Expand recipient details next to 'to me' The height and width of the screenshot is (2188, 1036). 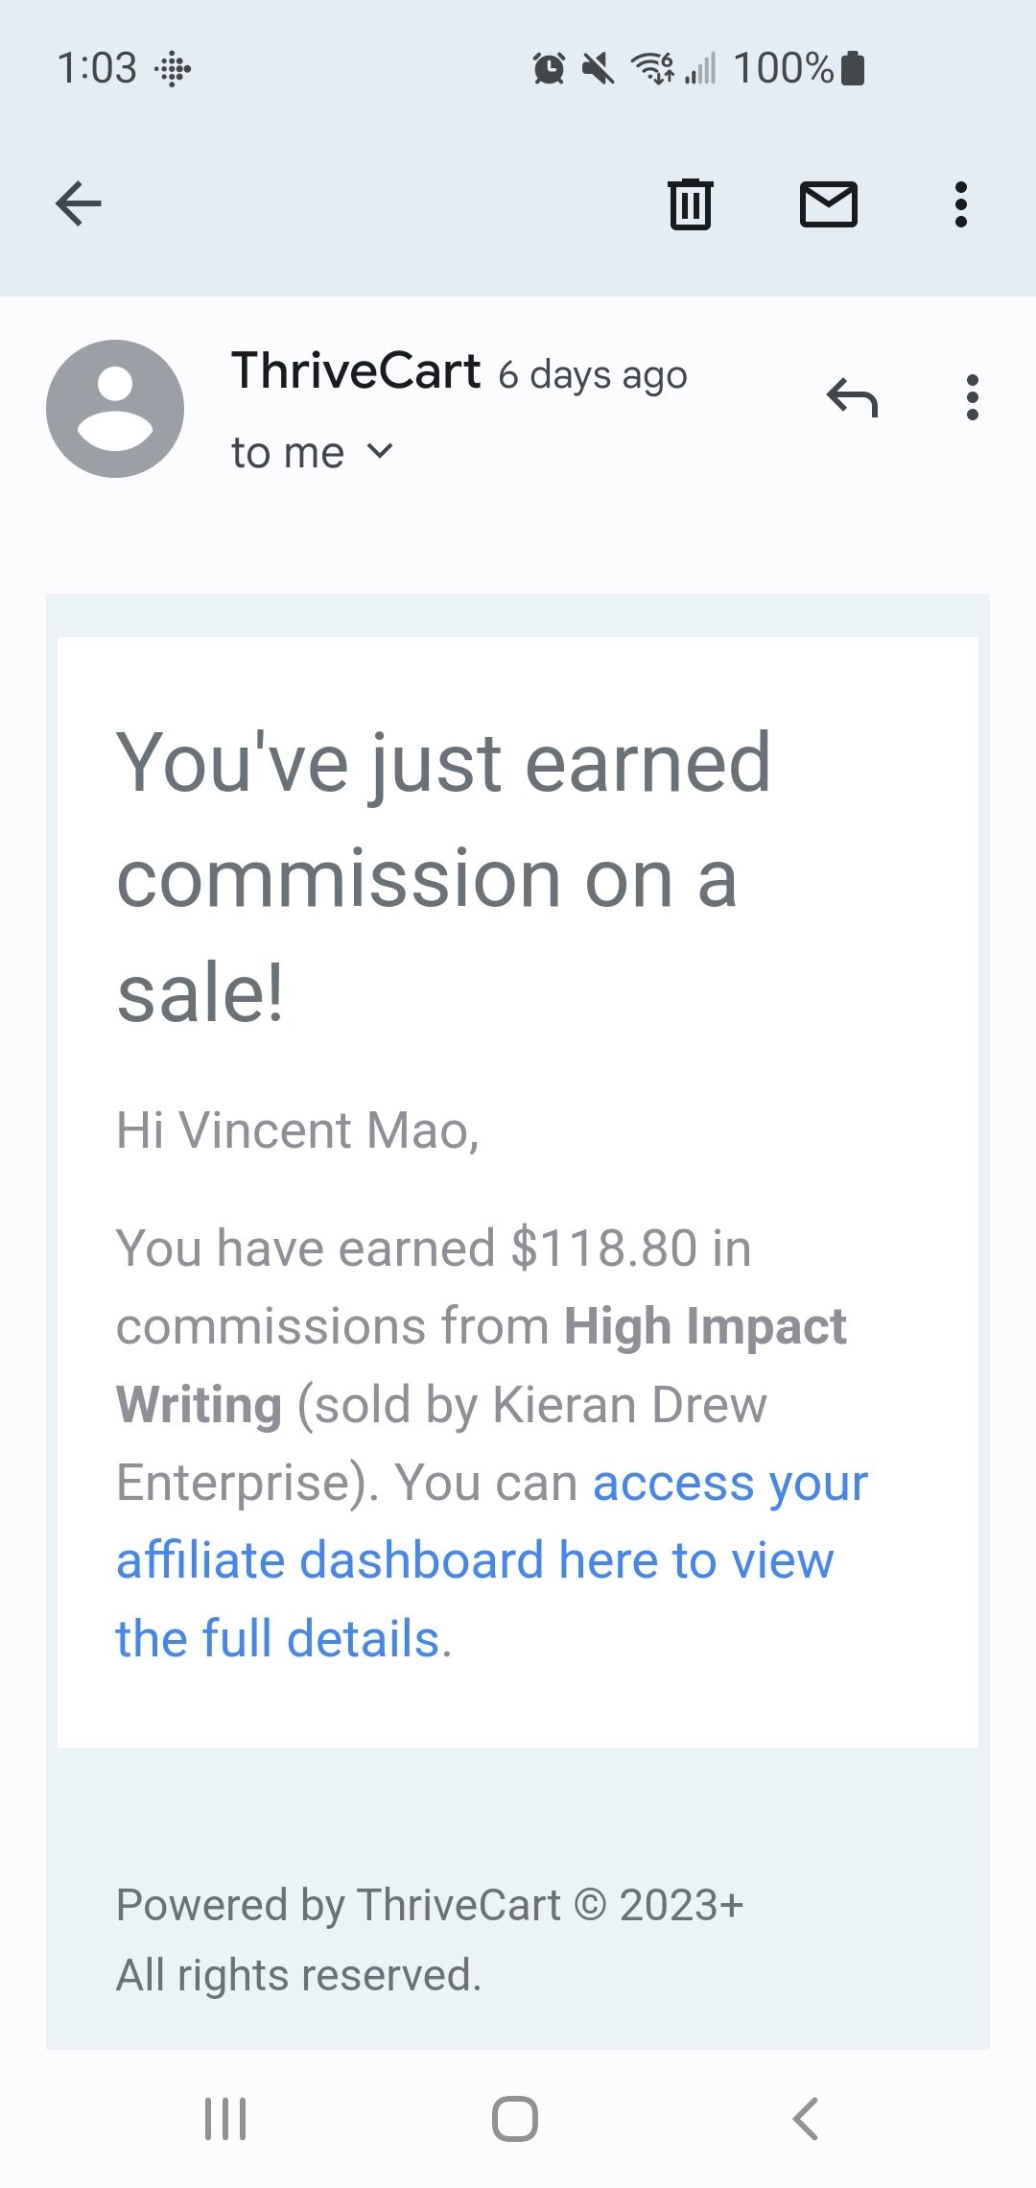pyautogui.click(x=381, y=451)
